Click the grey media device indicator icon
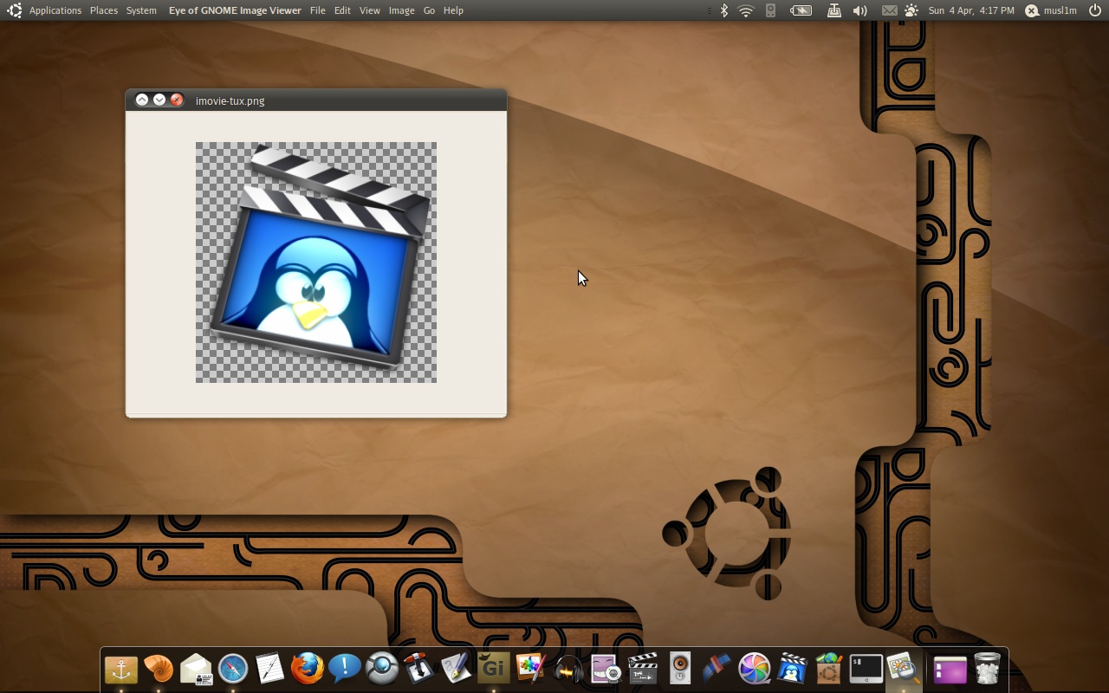This screenshot has width=1109, height=693. [770, 10]
